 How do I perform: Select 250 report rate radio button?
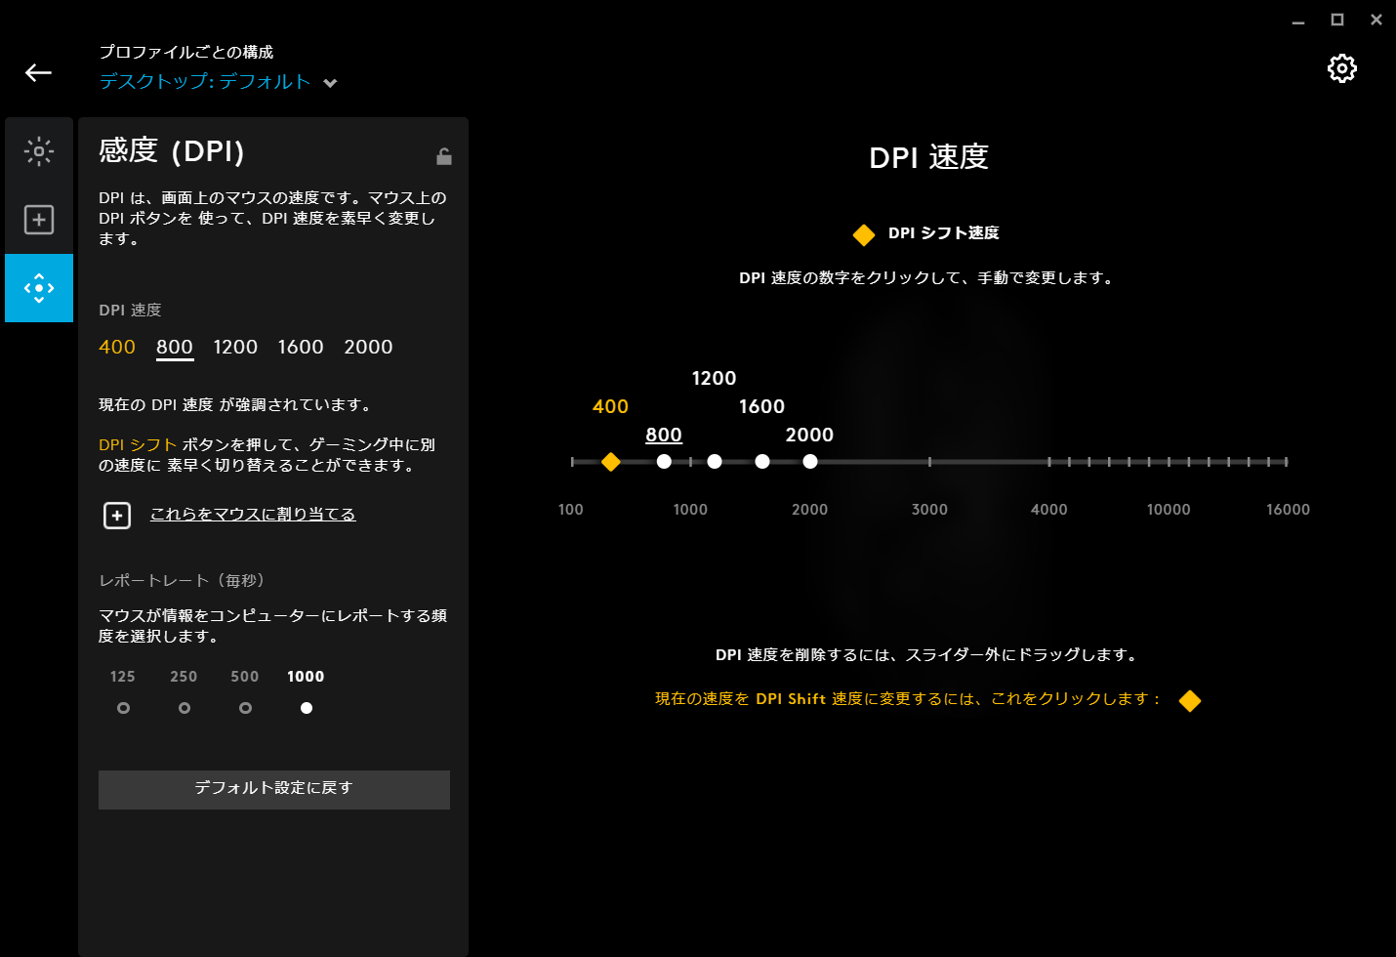point(185,708)
